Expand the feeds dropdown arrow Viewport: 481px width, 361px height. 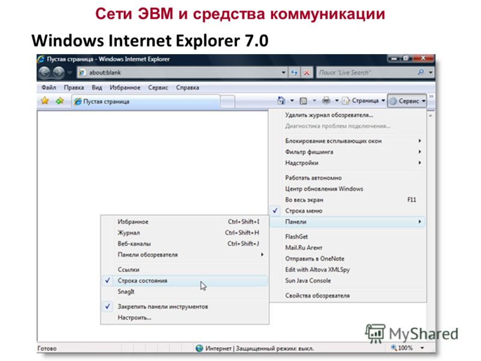coord(314,100)
